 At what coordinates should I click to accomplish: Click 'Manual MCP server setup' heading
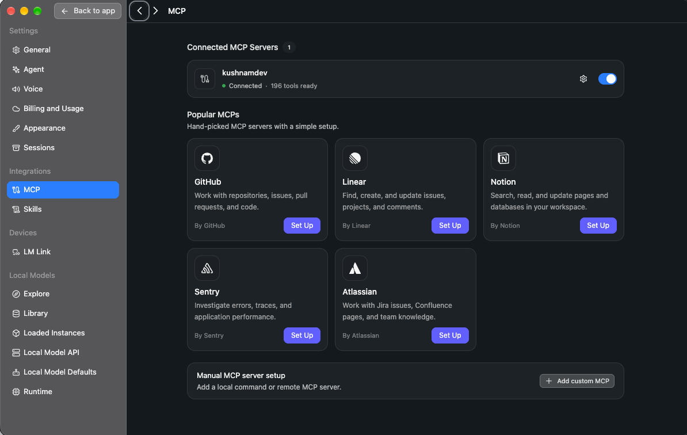(x=241, y=375)
